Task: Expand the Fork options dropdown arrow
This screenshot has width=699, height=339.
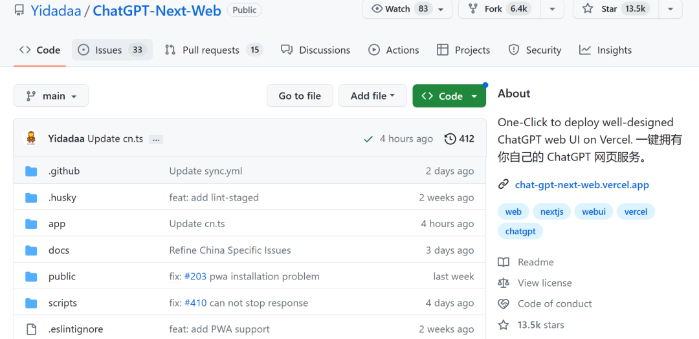Action: pyautogui.click(x=552, y=9)
